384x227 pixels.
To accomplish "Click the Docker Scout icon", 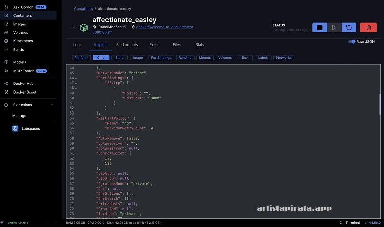I will pos(6,92).
